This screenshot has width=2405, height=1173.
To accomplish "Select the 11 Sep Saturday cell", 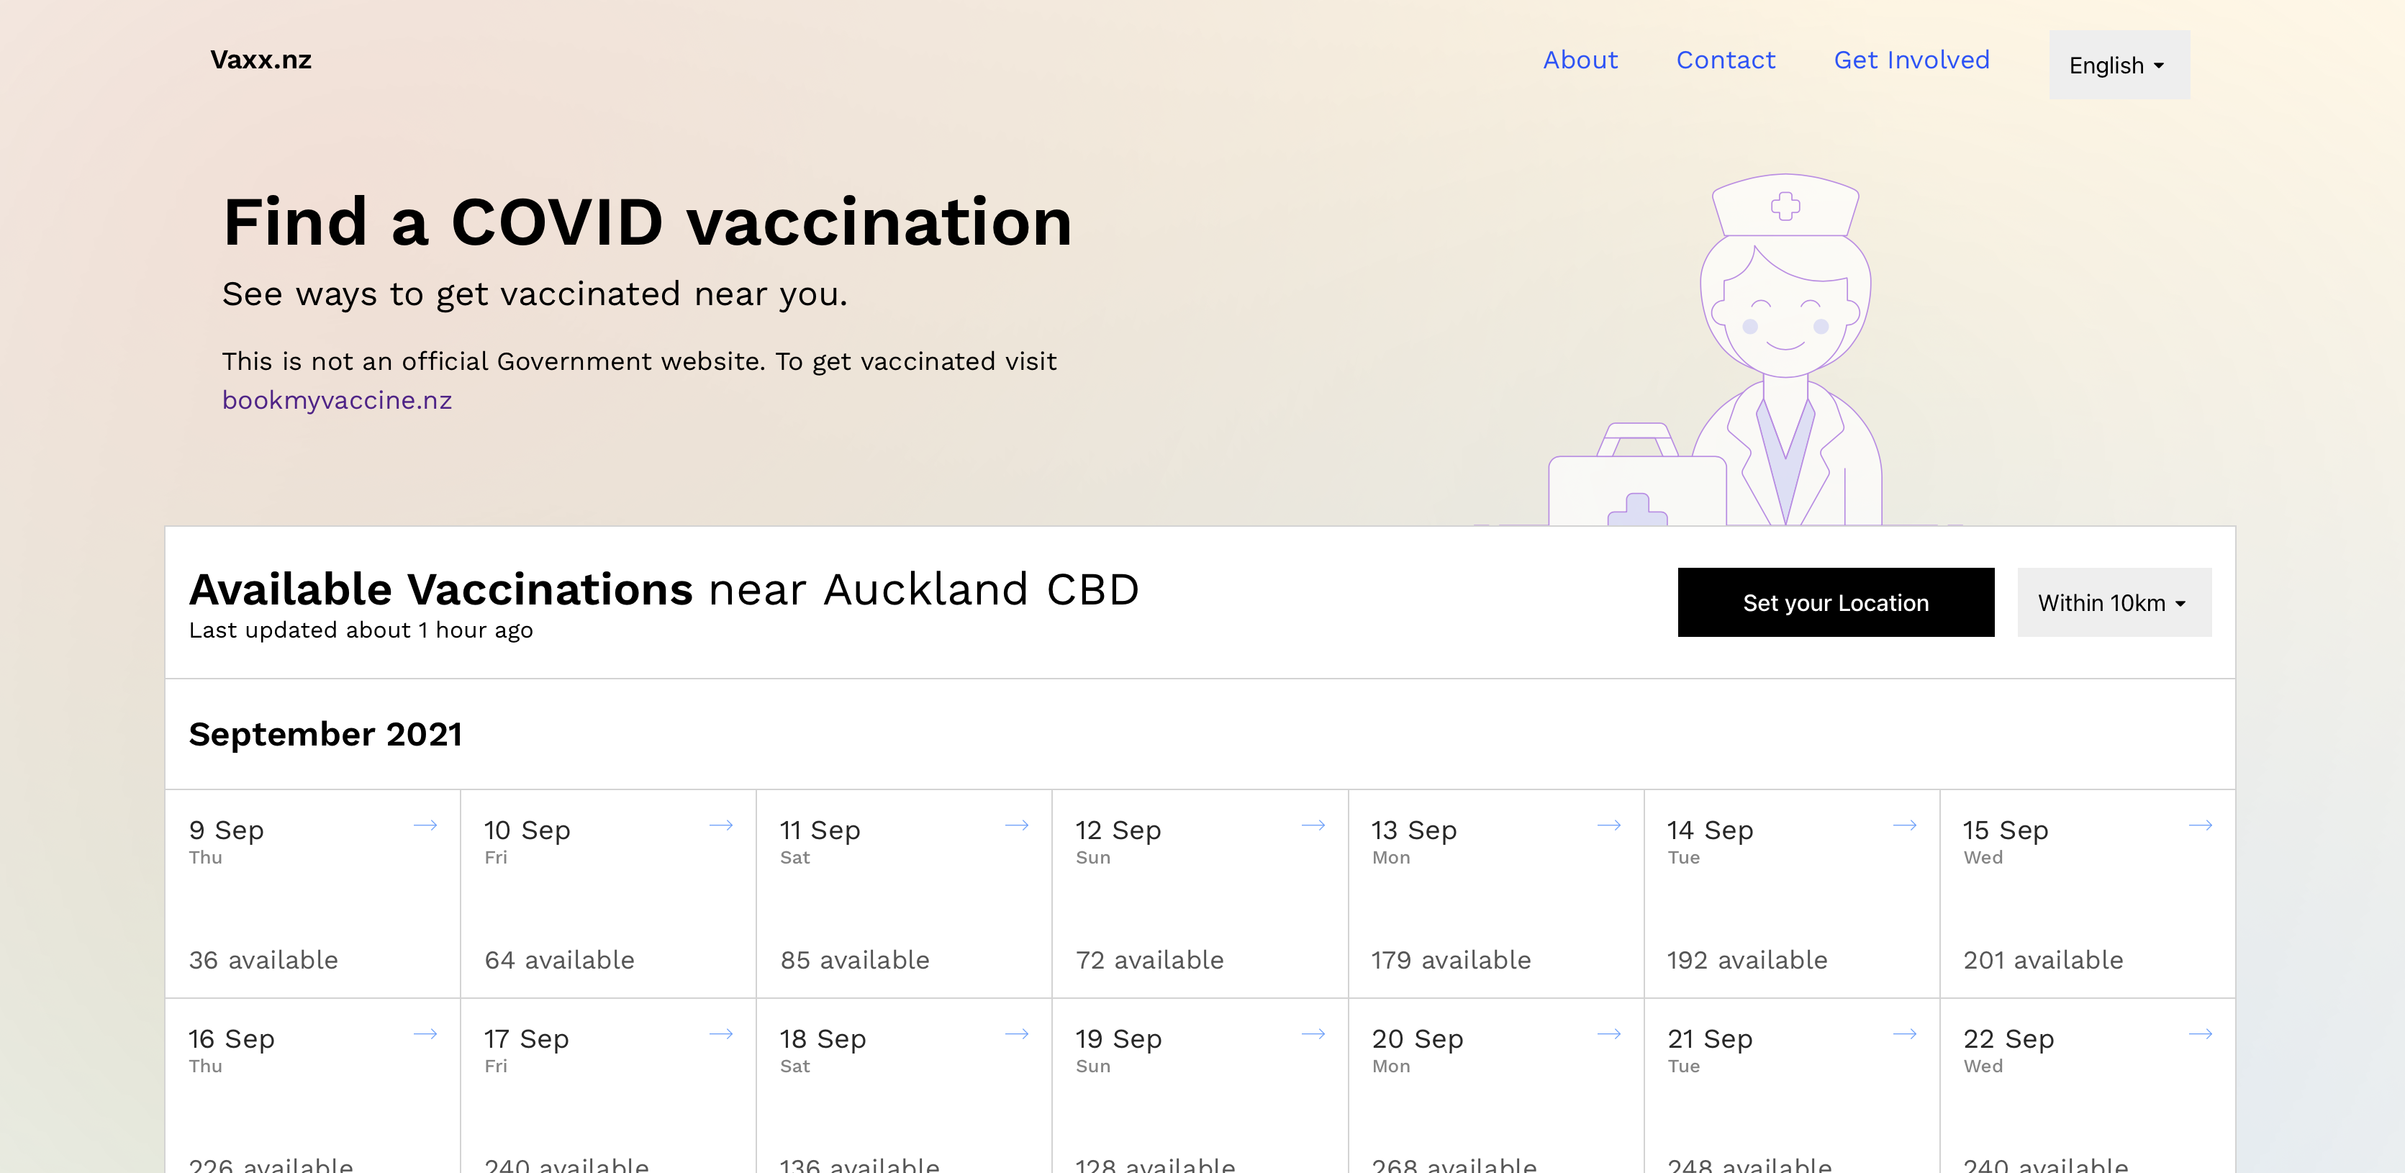I will 903,894.
